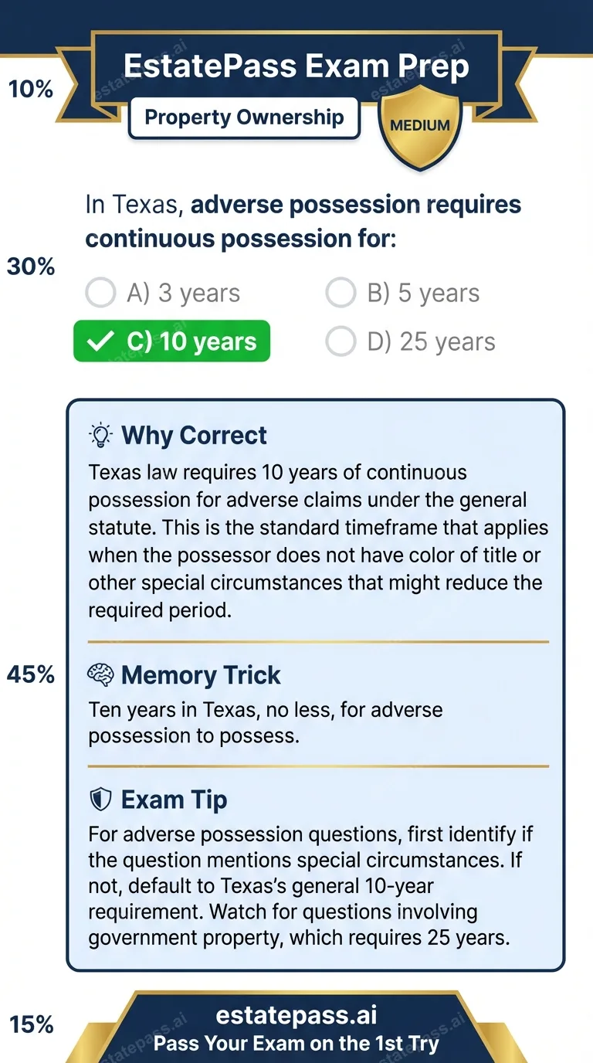Click the Pass Your Exam on the 1st Try text
The height and width of the screenshot is (1063, 593).
tap(296, 1043)
